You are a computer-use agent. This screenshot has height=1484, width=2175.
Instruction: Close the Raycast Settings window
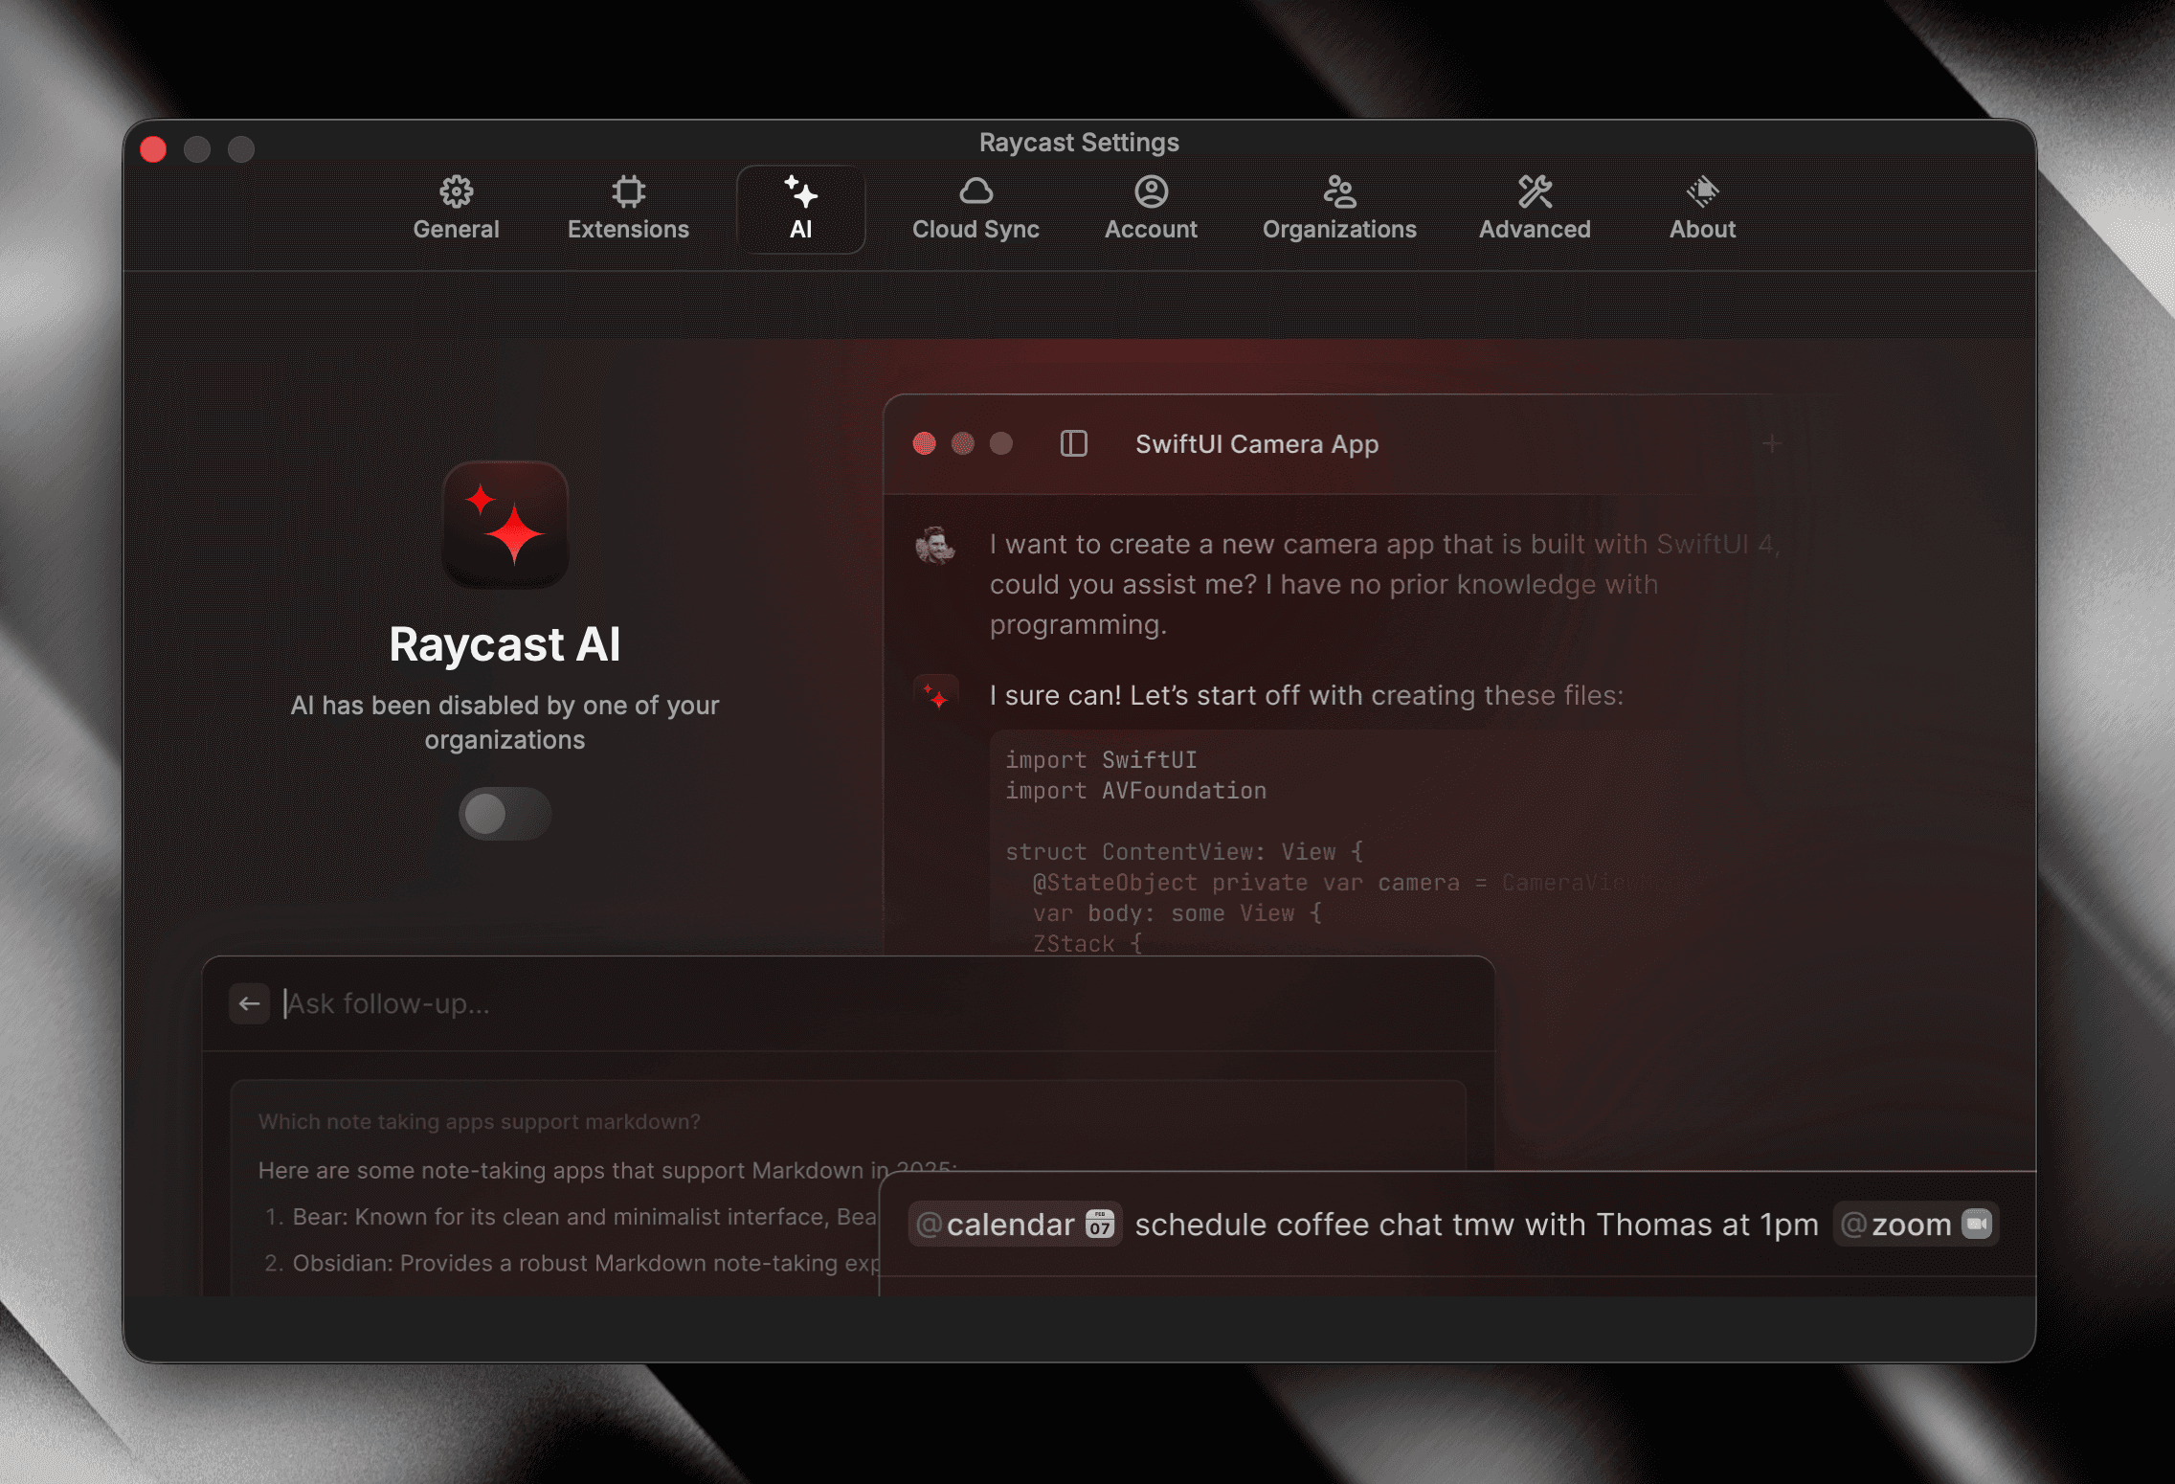pyautogui.click(x=153, y=149)
